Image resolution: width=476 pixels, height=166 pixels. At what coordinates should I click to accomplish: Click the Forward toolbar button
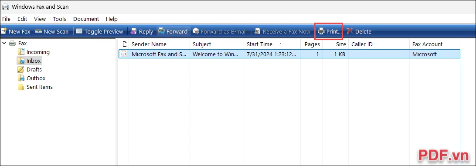tap(173, 31)
